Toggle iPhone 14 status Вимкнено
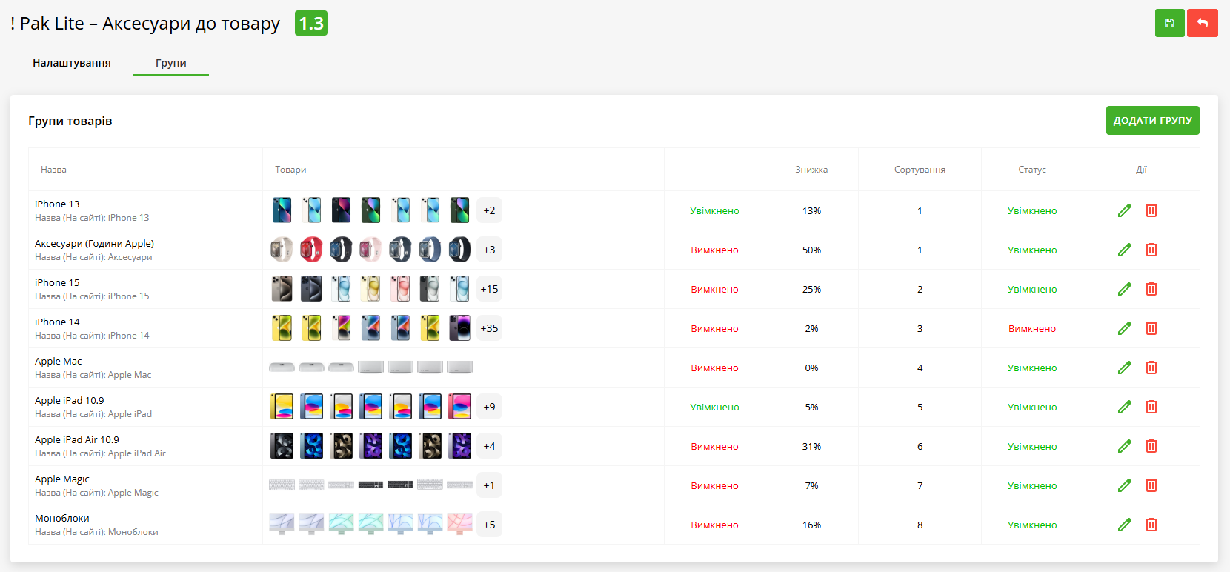 pos(1031,328)
